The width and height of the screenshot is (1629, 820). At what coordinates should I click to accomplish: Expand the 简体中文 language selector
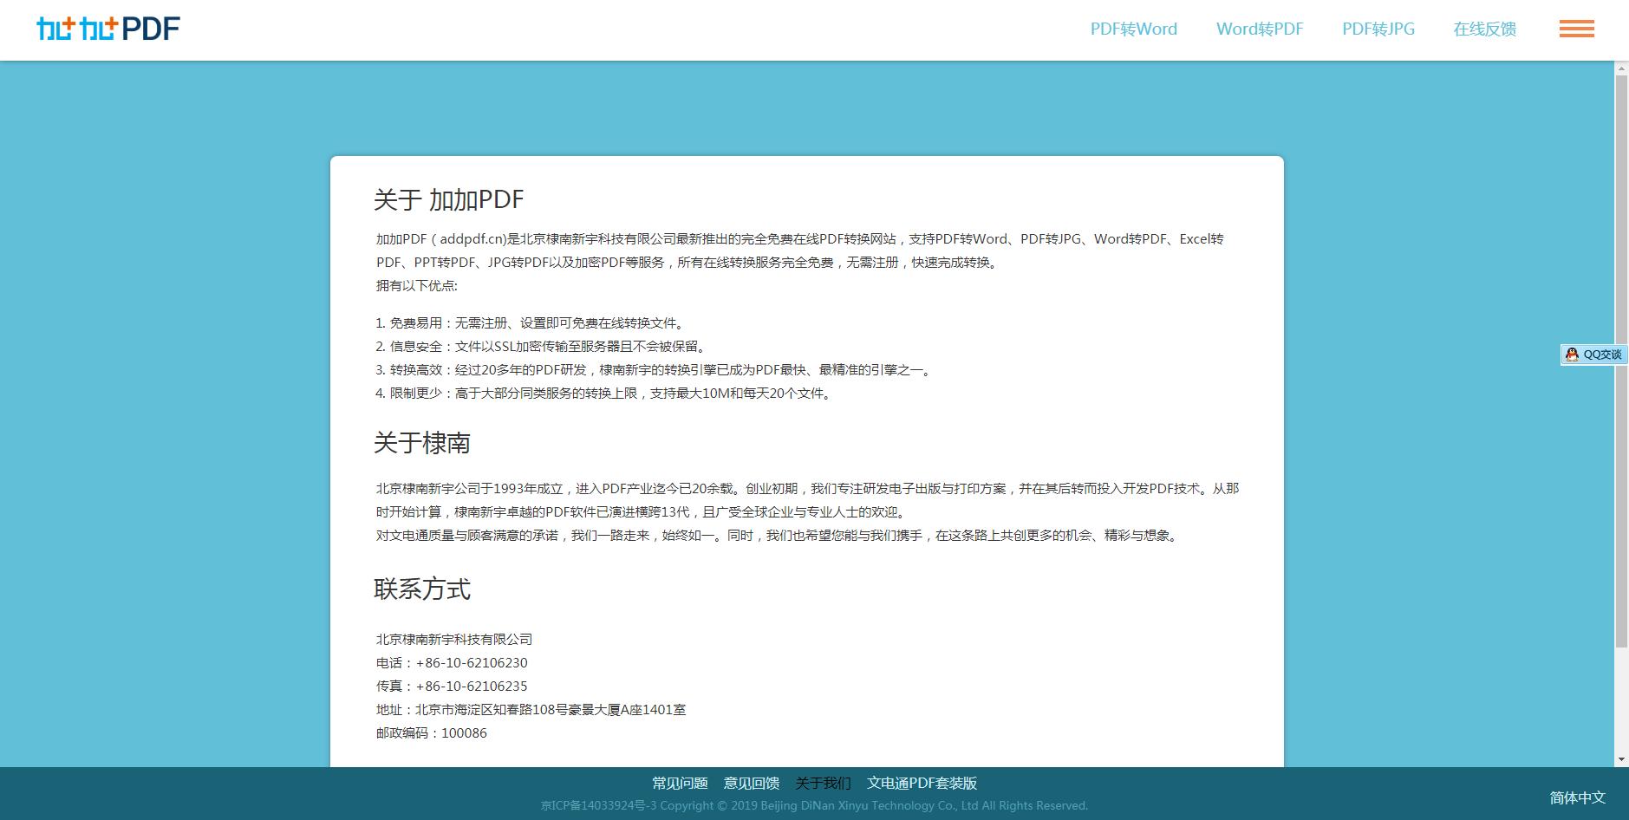(1577, 797)
